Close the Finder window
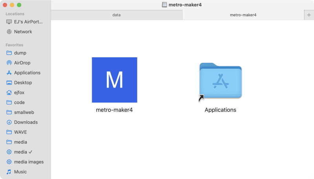314x179 pixels. 5,5
